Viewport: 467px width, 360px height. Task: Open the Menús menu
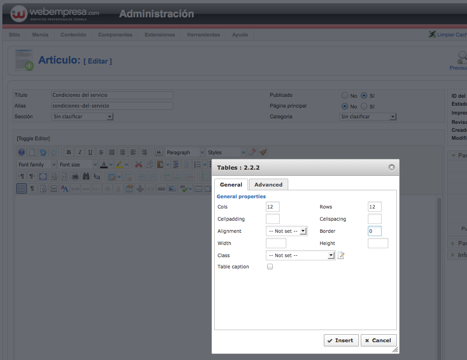click(x=40, y=35)
